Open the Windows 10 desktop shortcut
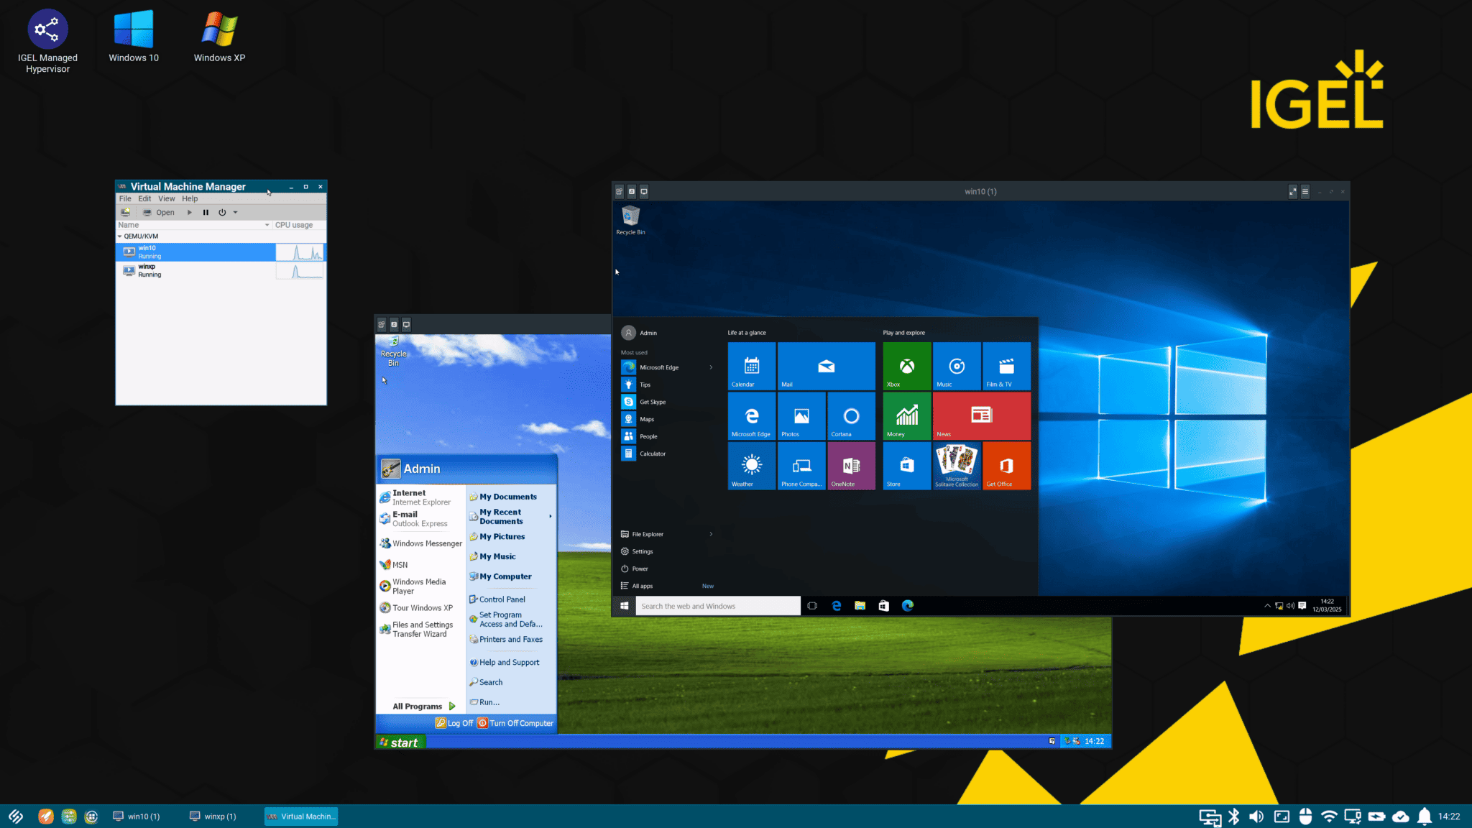 tap(134, 36)
